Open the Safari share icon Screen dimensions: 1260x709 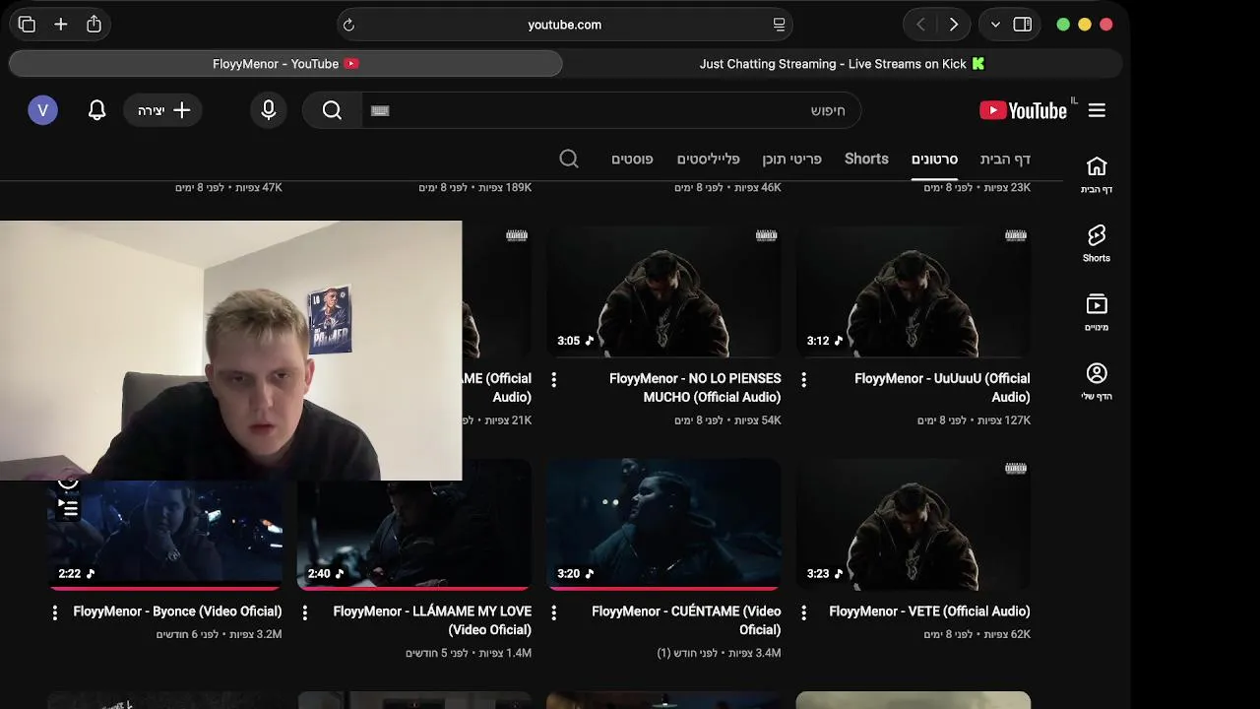(x=94, y=25)
